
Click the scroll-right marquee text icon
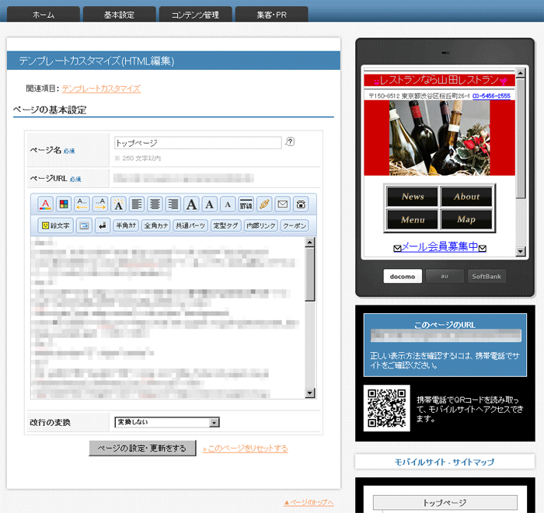point(100,204)
